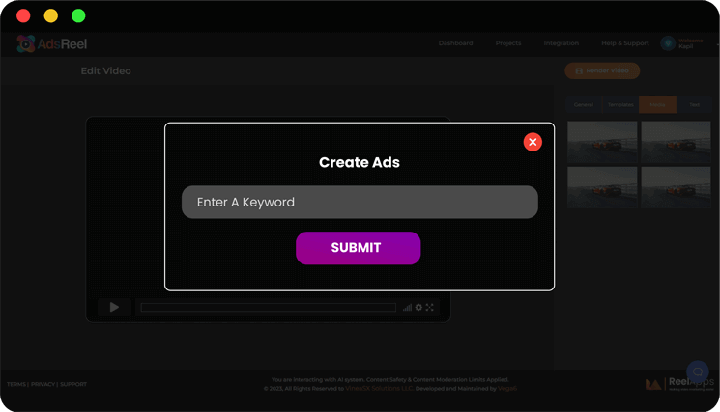
Task: Open the Dashboard menu item
Action: click(455, 43)
